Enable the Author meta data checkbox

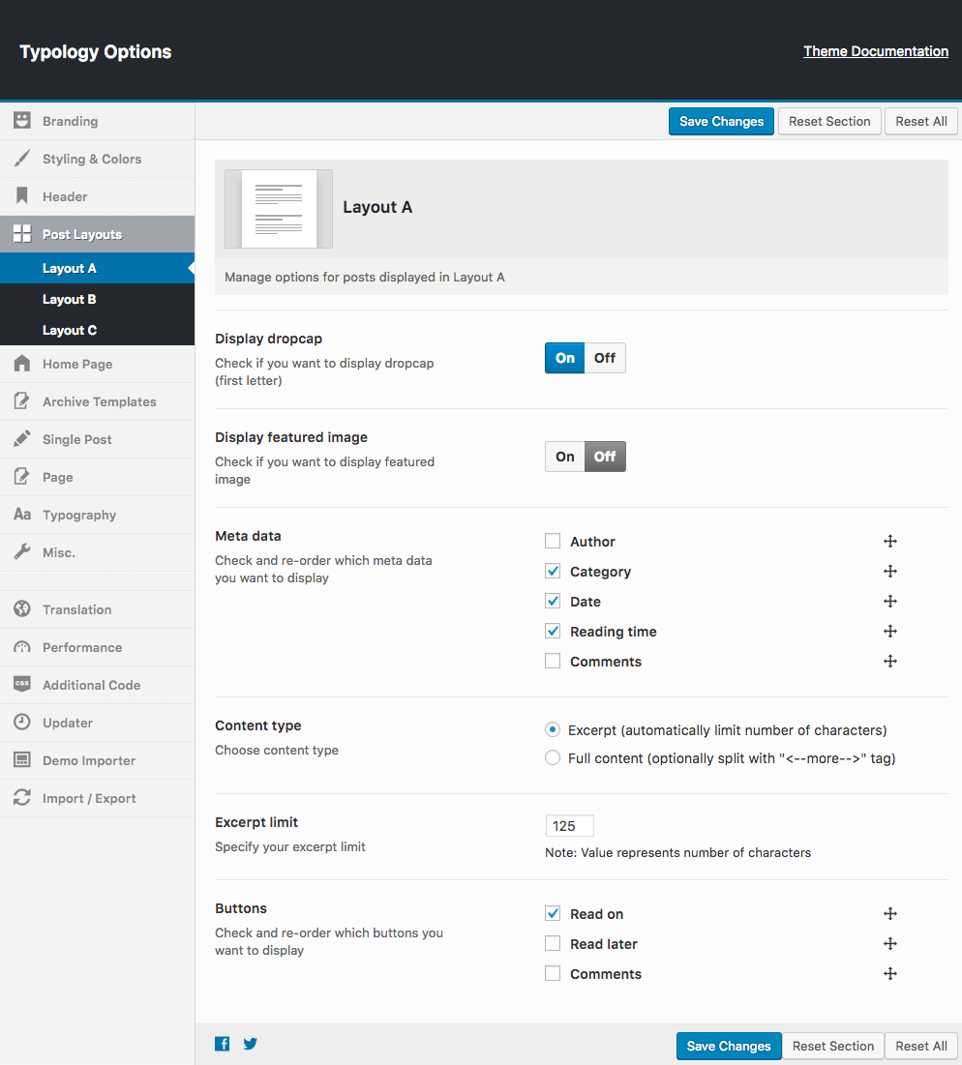553,542
